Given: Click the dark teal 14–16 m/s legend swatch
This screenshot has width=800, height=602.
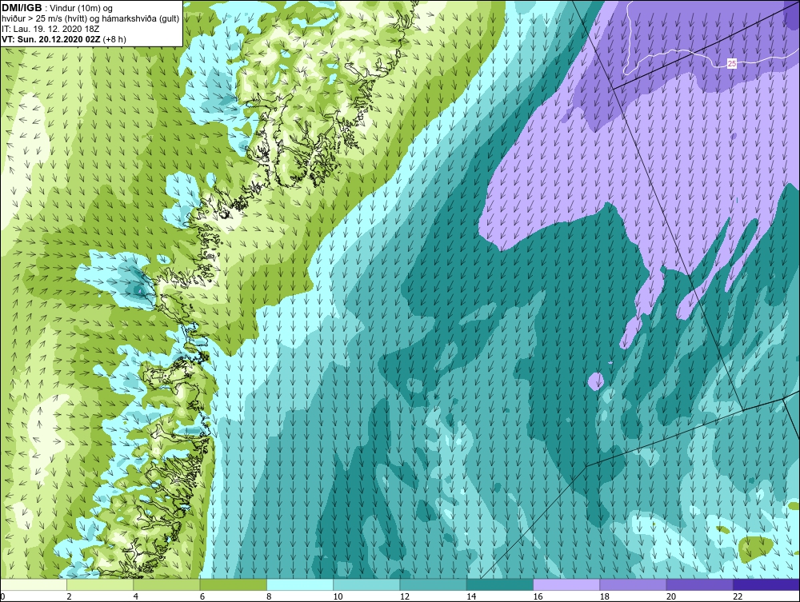Looking at the screenshot, I should [x=499, y=584].
